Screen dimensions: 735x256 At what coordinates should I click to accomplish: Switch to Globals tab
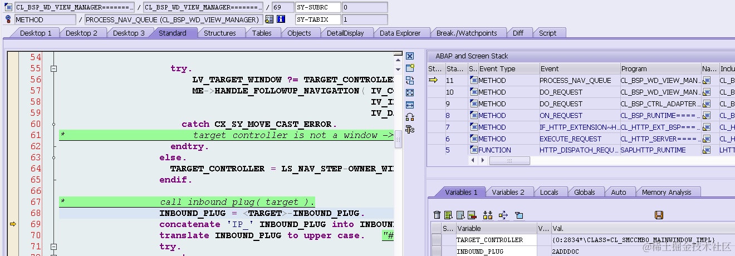tap(584, 192)
